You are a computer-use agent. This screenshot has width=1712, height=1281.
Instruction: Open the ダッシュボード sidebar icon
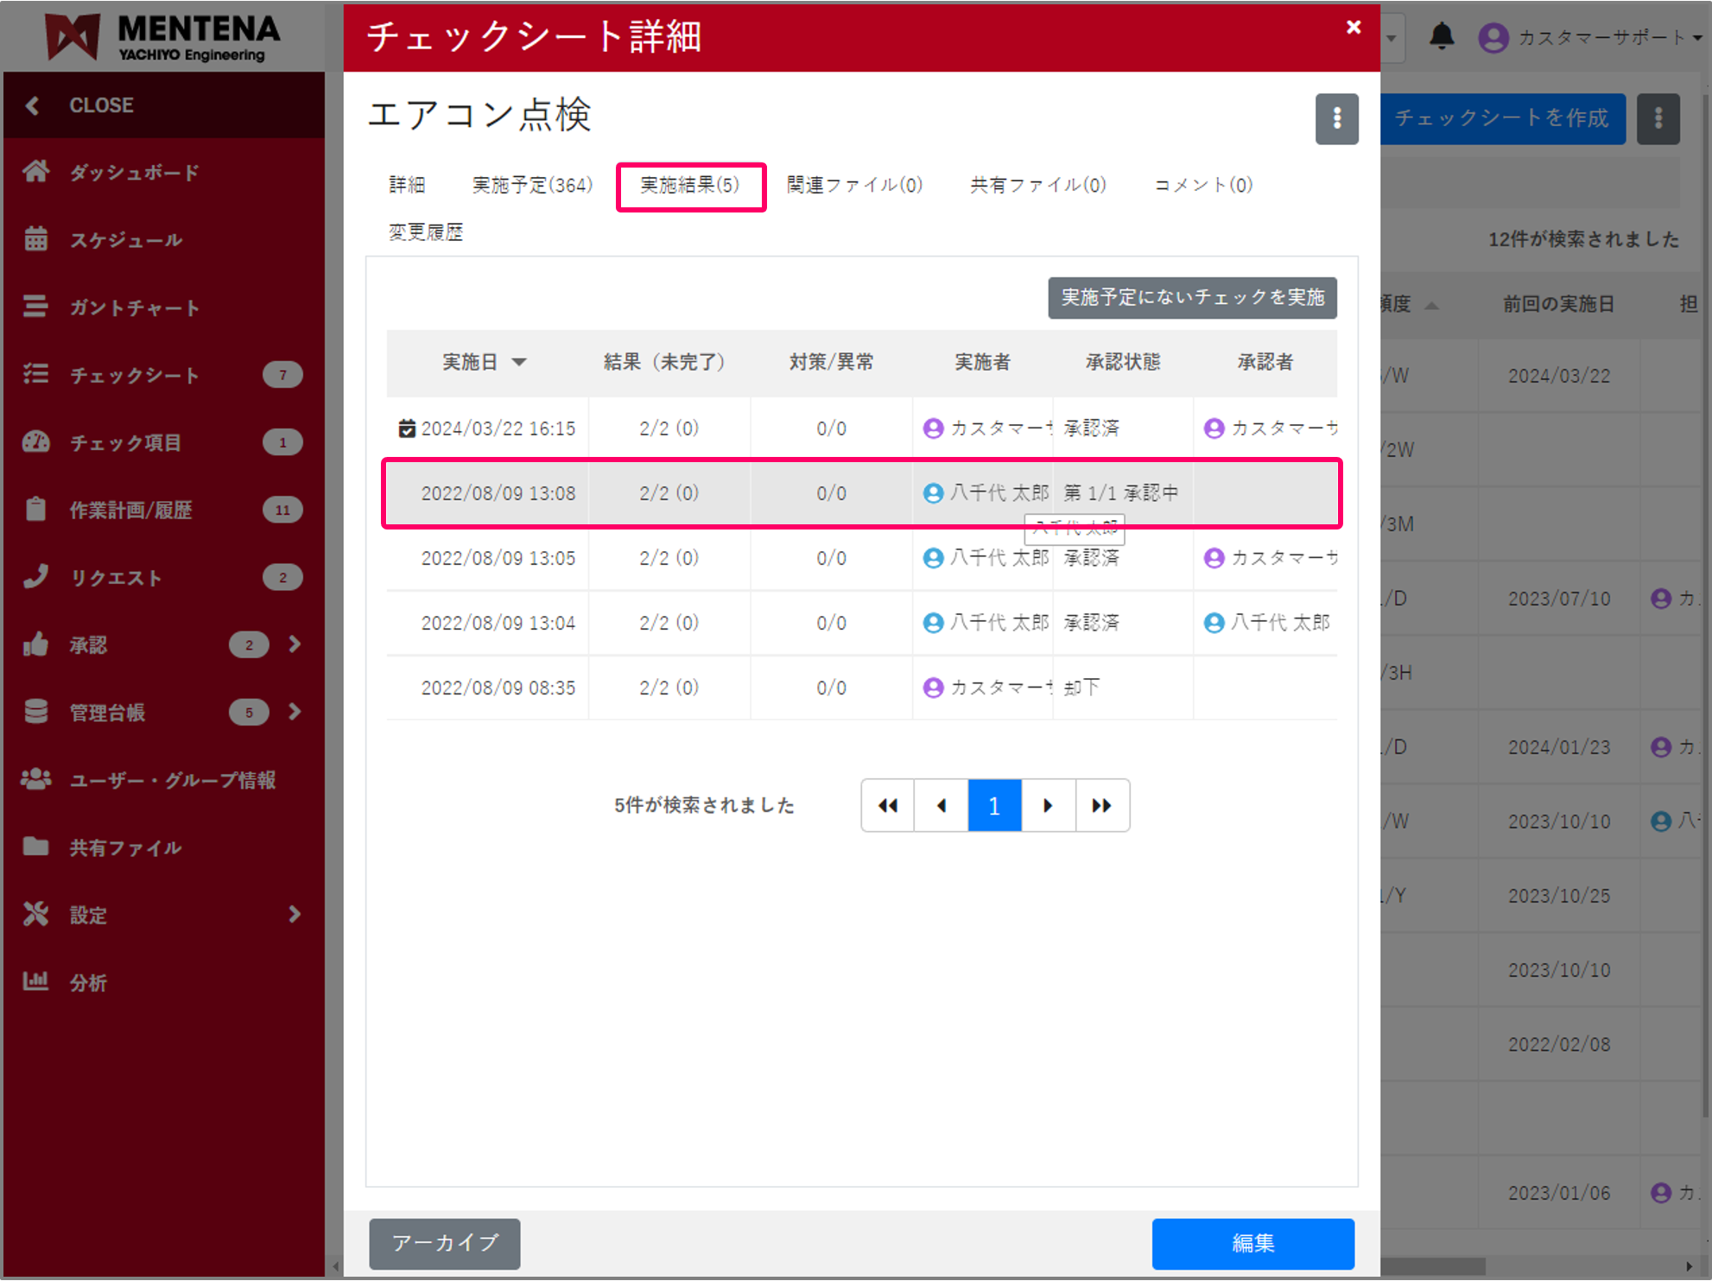point(36,172)
